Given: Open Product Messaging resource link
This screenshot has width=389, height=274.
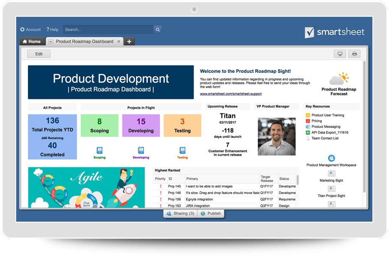Looking at the screenshot, I should tap(326, 127).
